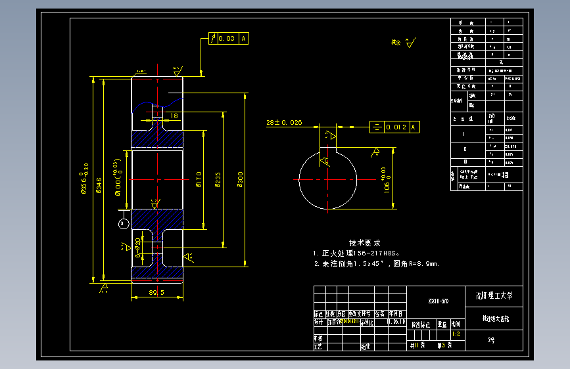Select the scale value 1:2
The height and width of the screenshot is (369, 570).
(456, 334)
